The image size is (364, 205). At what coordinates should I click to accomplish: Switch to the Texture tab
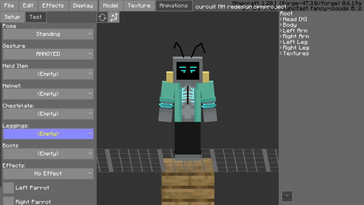point(139,5)
